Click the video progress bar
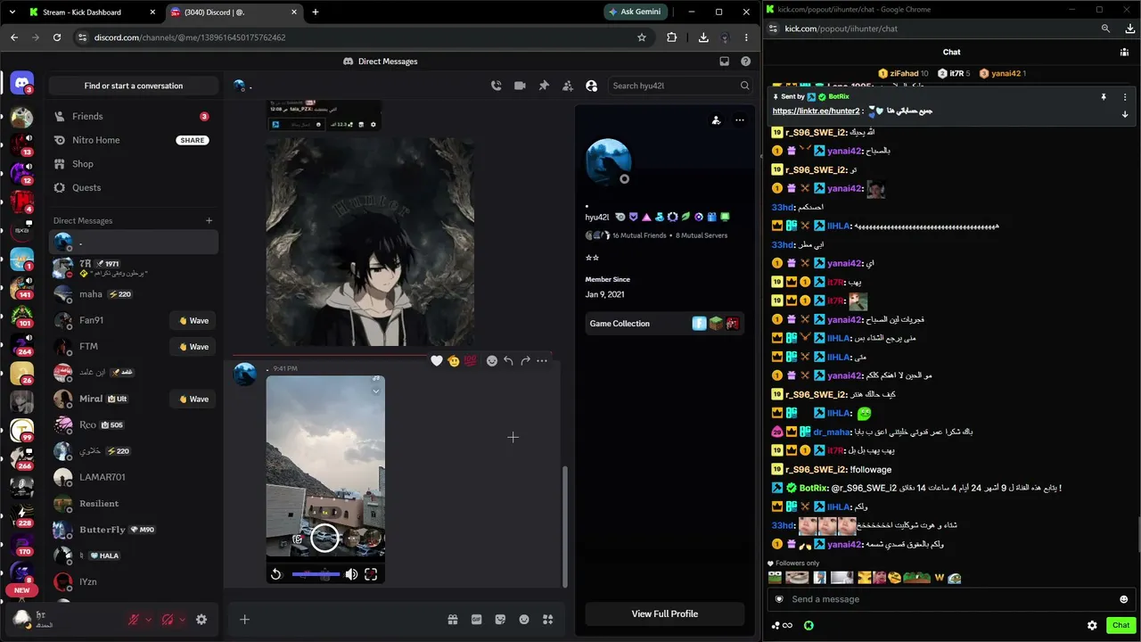1141x642 pixels. pos(316,575)
